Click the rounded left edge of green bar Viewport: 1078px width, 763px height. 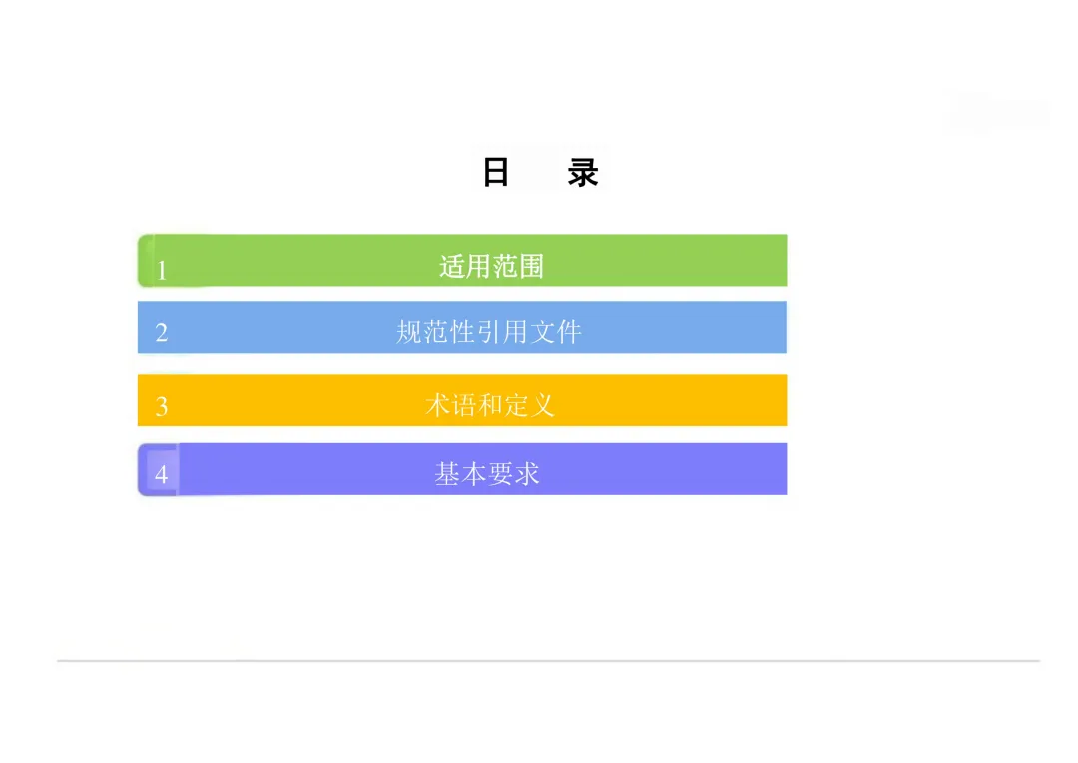(145, 260)
